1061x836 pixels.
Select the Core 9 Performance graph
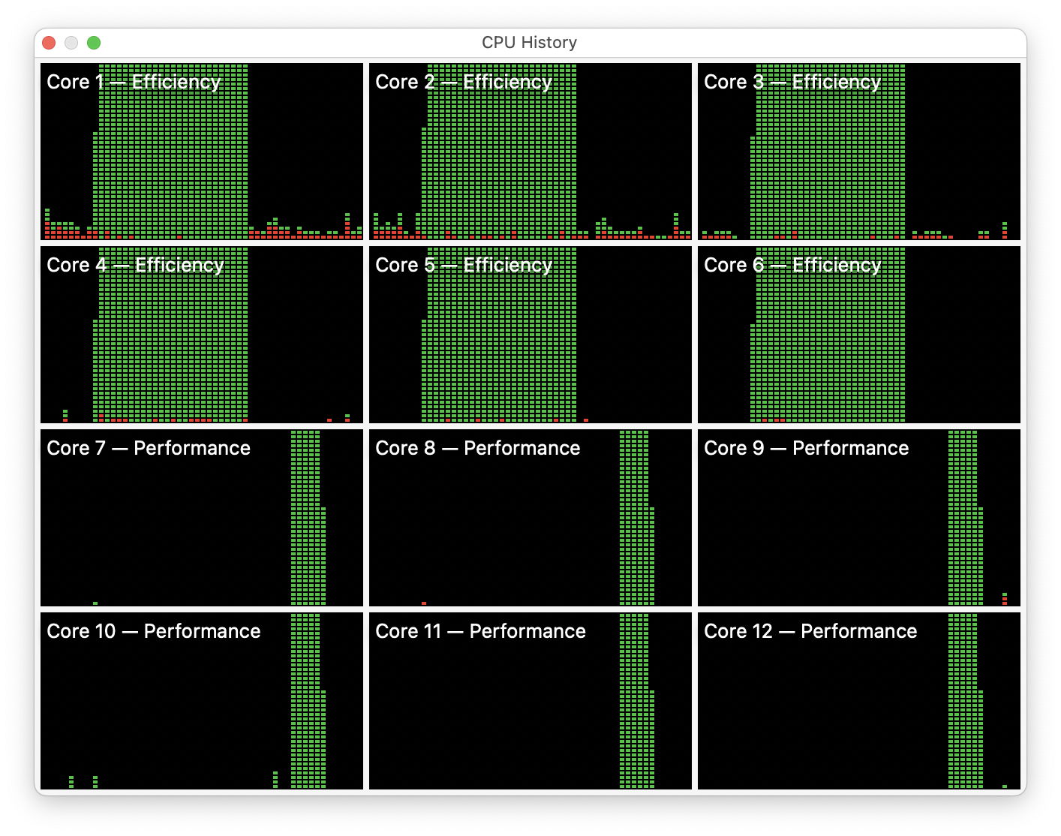[x=858, y=518]
